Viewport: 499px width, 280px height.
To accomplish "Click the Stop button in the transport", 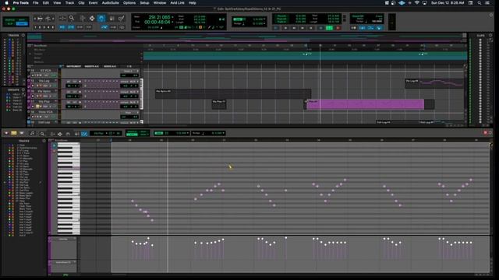I will pyautogui.click(x=320, y=28).
